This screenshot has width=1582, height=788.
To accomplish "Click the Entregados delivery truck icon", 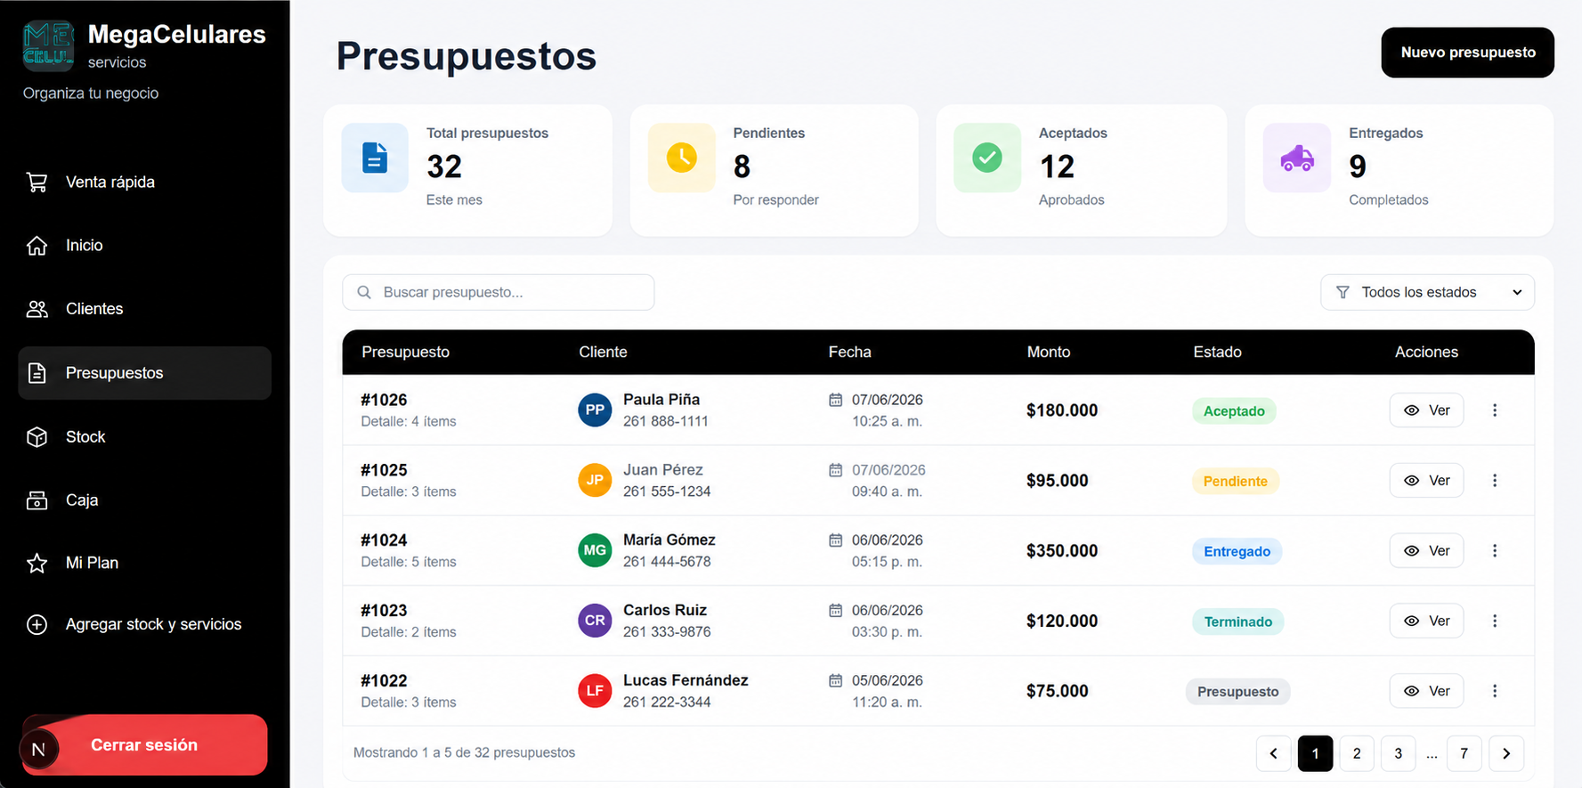I will 1297,158.
